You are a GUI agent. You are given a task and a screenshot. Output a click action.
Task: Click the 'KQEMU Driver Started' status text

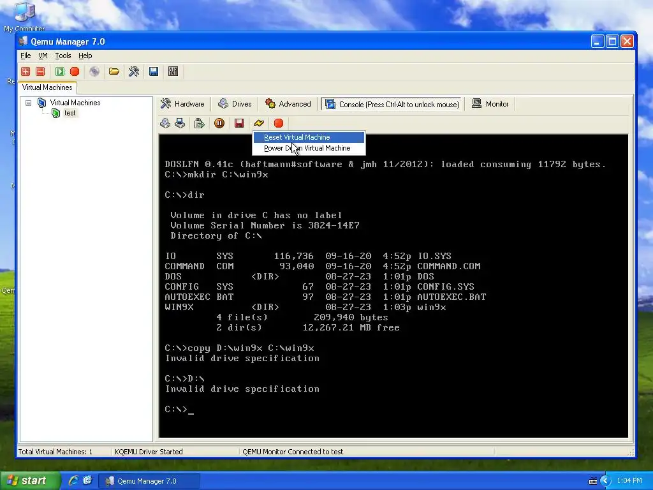tap(149, 452)
